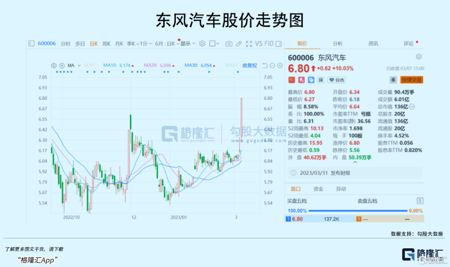Open the 资讯 news tab
This screenshot has height=267, width=450.
tap(373, 43)
